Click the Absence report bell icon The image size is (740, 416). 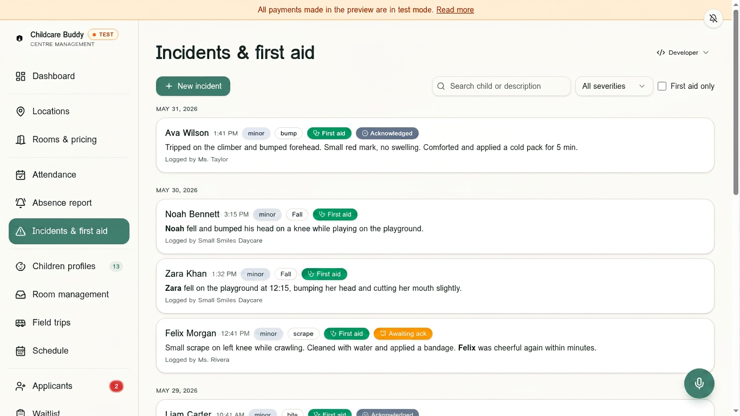click(x=21, y=203)
